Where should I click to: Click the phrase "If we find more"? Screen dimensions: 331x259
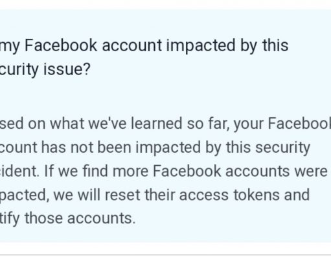point(97,171)
